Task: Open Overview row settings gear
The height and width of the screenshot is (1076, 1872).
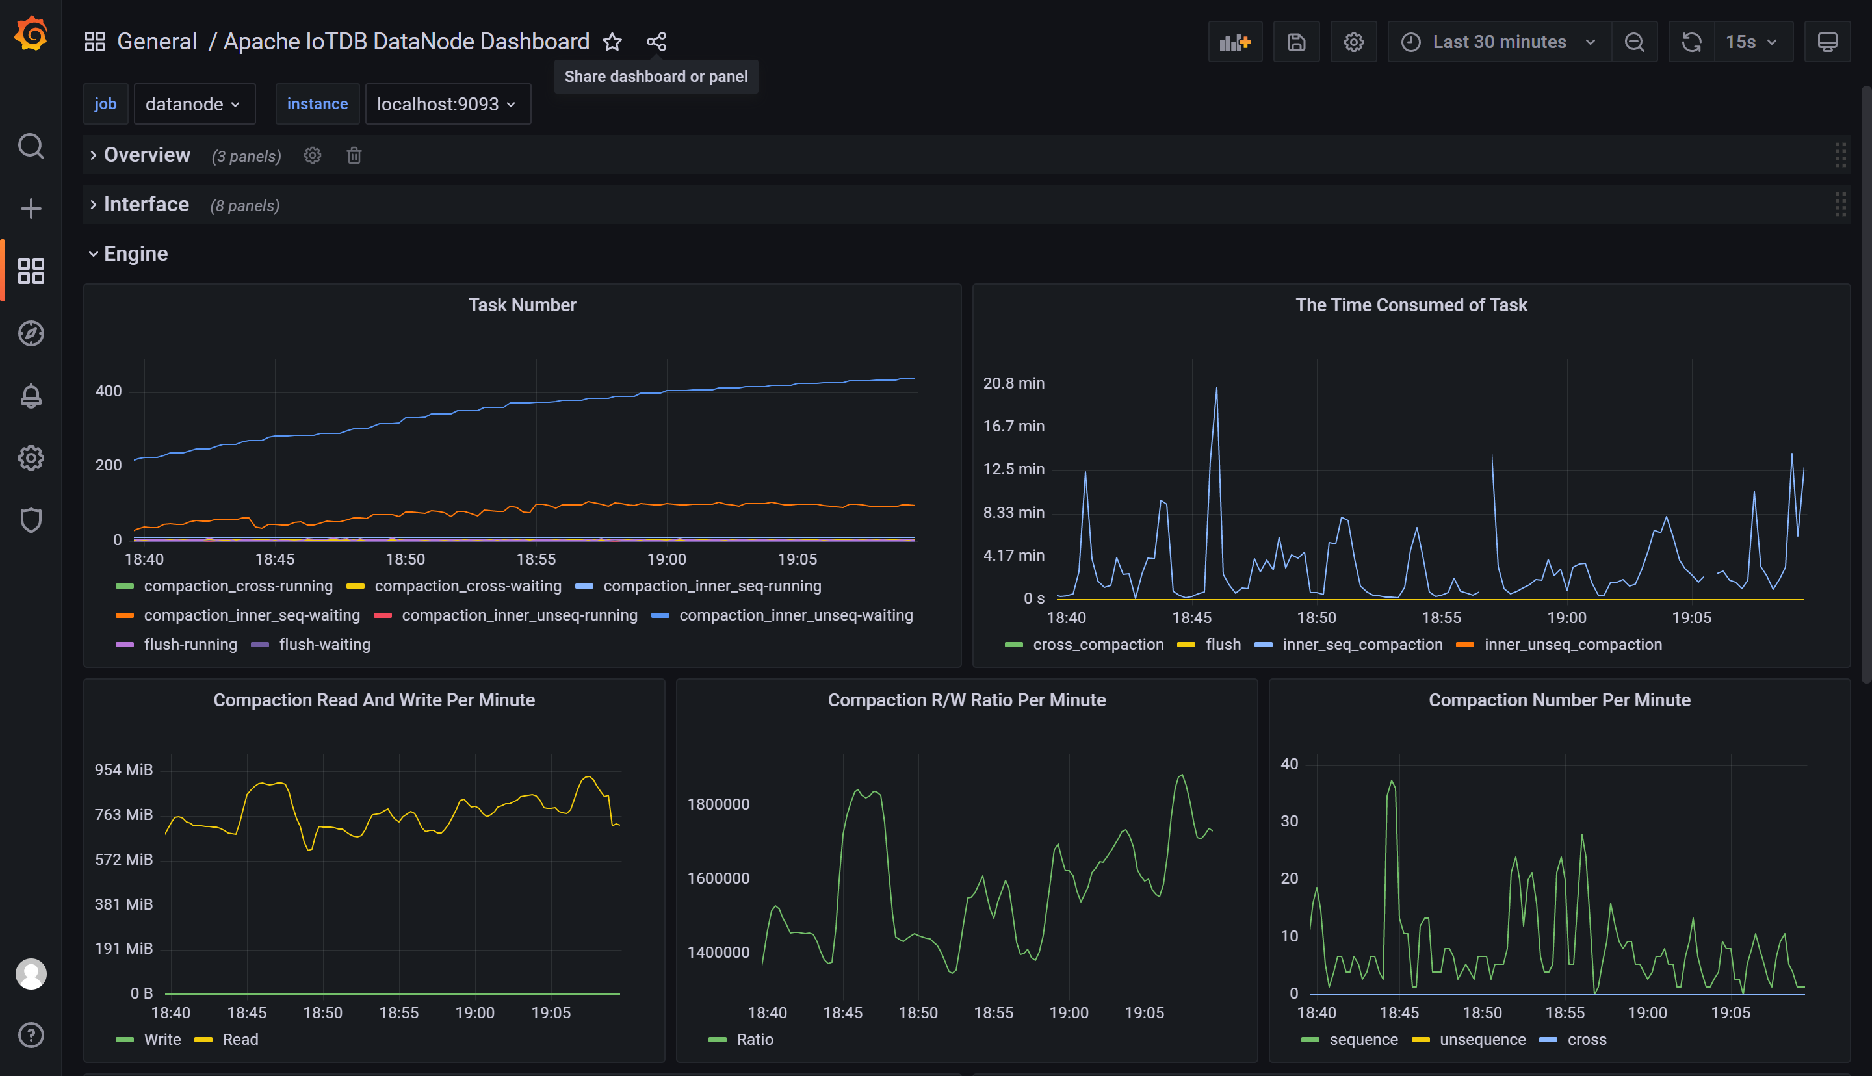Action: [x=313, y=155]
